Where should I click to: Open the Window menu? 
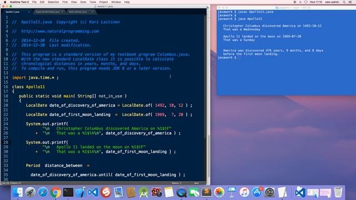pos(116,2)
